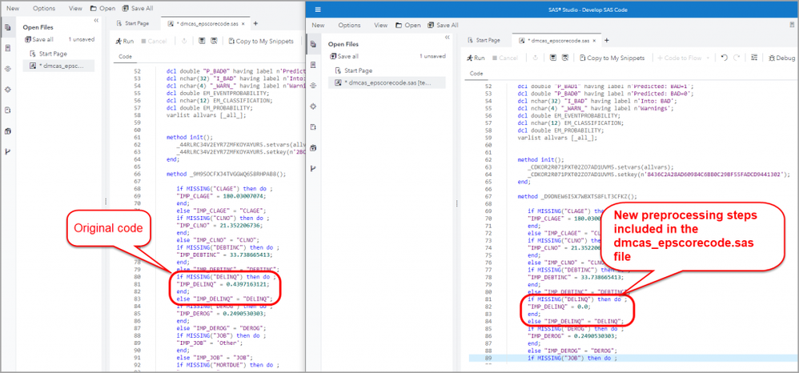Click the first program-save icon after Run in the right window
Viewport: 799px width, 373px height.
(553, 58)
